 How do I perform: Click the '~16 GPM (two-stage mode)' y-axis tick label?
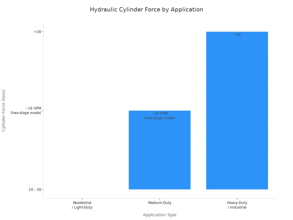[x=26, y=111]
